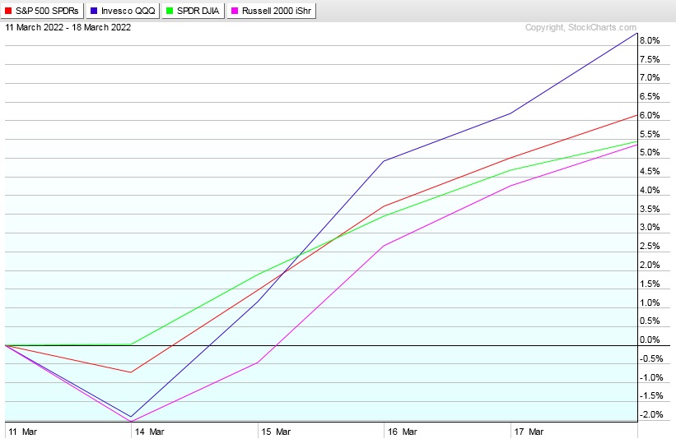Click the magenta Russell 2000 iShr swatch
The height and width of the screenshot is (448, 676).
pos(235,11)
